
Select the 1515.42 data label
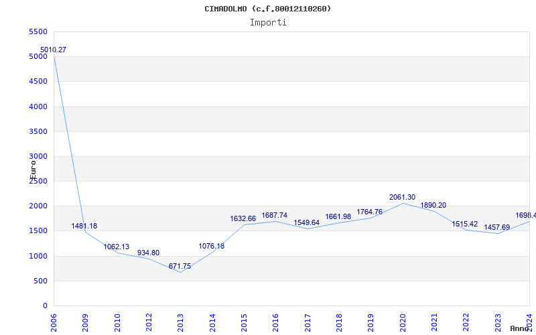tap(465, 224)
